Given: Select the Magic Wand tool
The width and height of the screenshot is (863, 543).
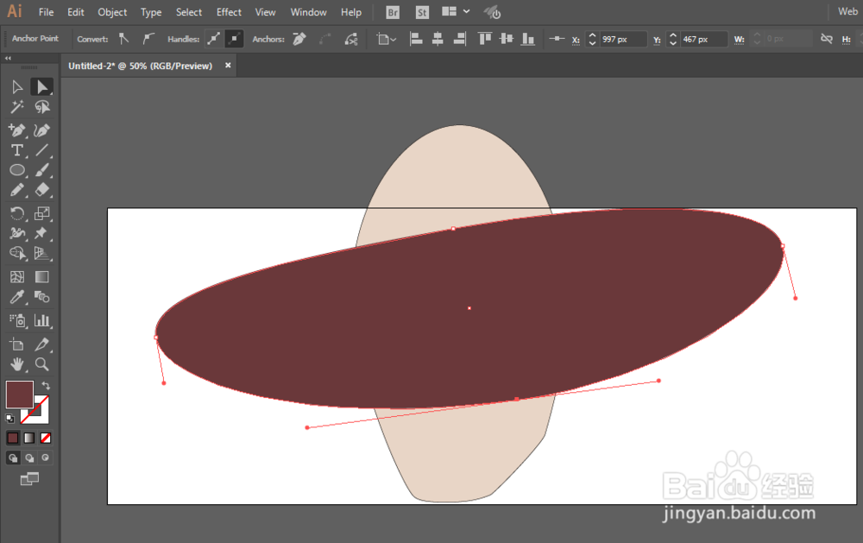Looking at the screenshot, I should (17, 107).
